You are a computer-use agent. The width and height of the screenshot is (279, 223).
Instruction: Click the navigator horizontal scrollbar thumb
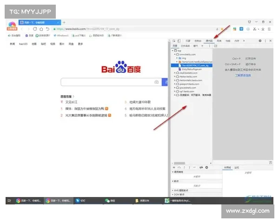click(x=179, y=163)
